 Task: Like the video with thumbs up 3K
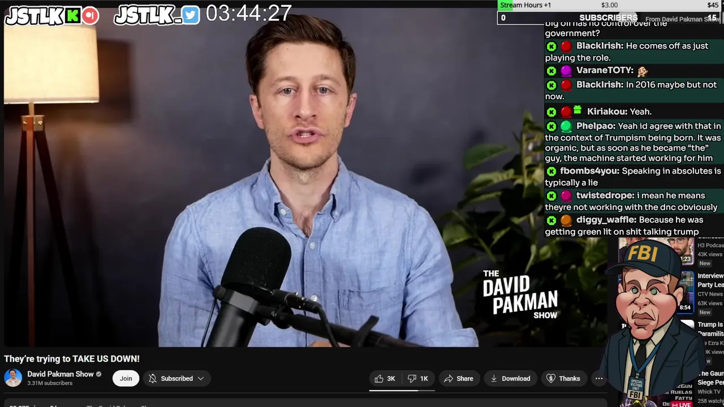click(385, 379)
